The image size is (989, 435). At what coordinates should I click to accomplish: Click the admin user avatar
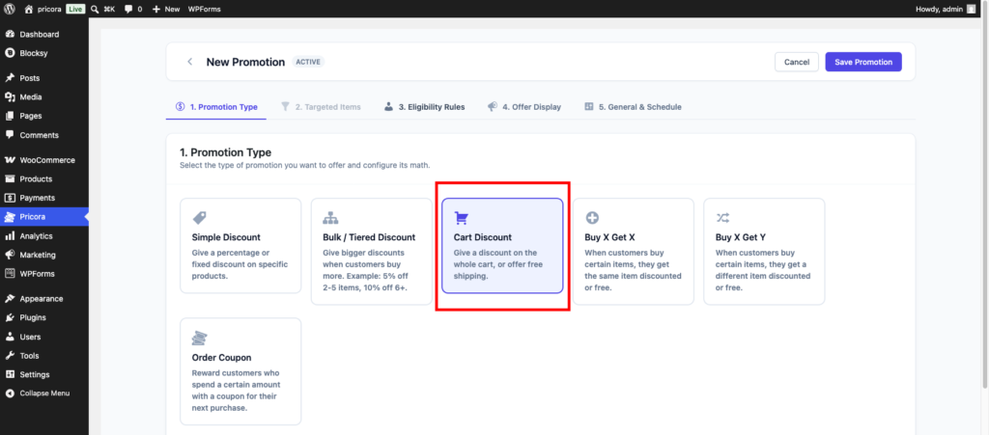971,10
